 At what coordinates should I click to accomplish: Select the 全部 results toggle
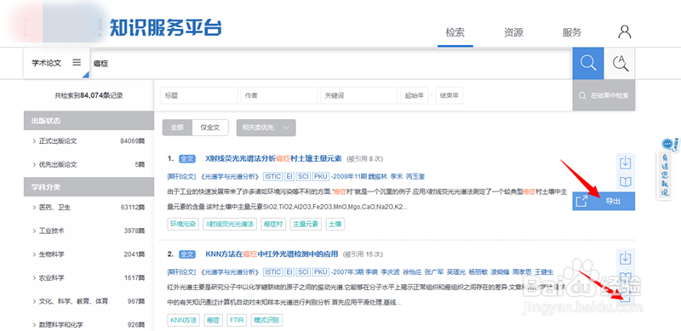tap(177, 128)
